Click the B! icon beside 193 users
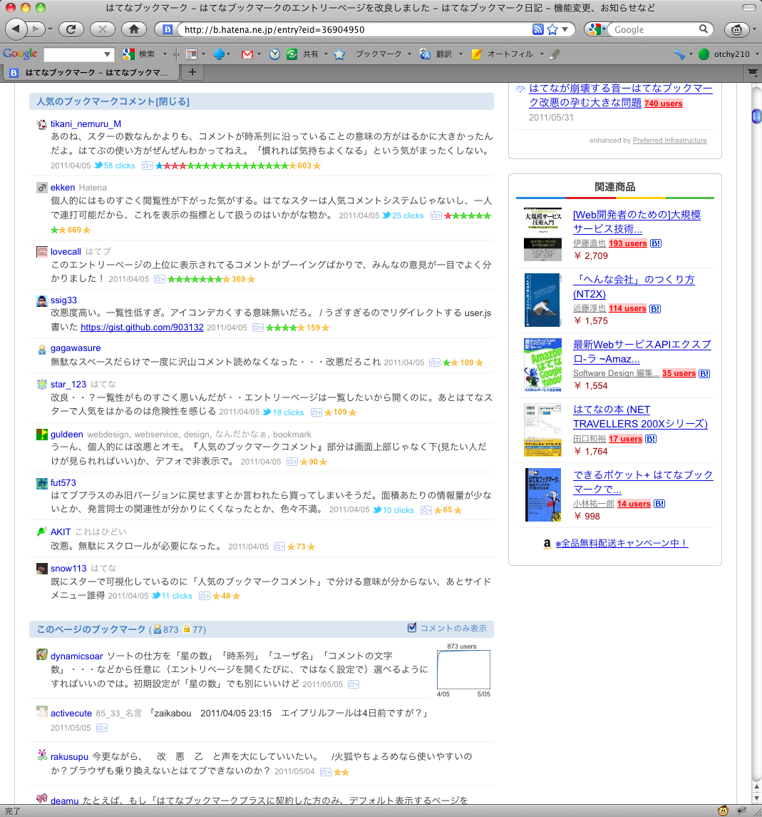This screenshot has width=762, height=817. coord(656,243)
